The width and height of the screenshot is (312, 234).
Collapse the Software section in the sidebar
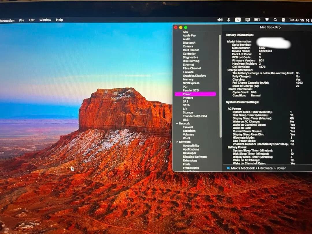point(177,142)
